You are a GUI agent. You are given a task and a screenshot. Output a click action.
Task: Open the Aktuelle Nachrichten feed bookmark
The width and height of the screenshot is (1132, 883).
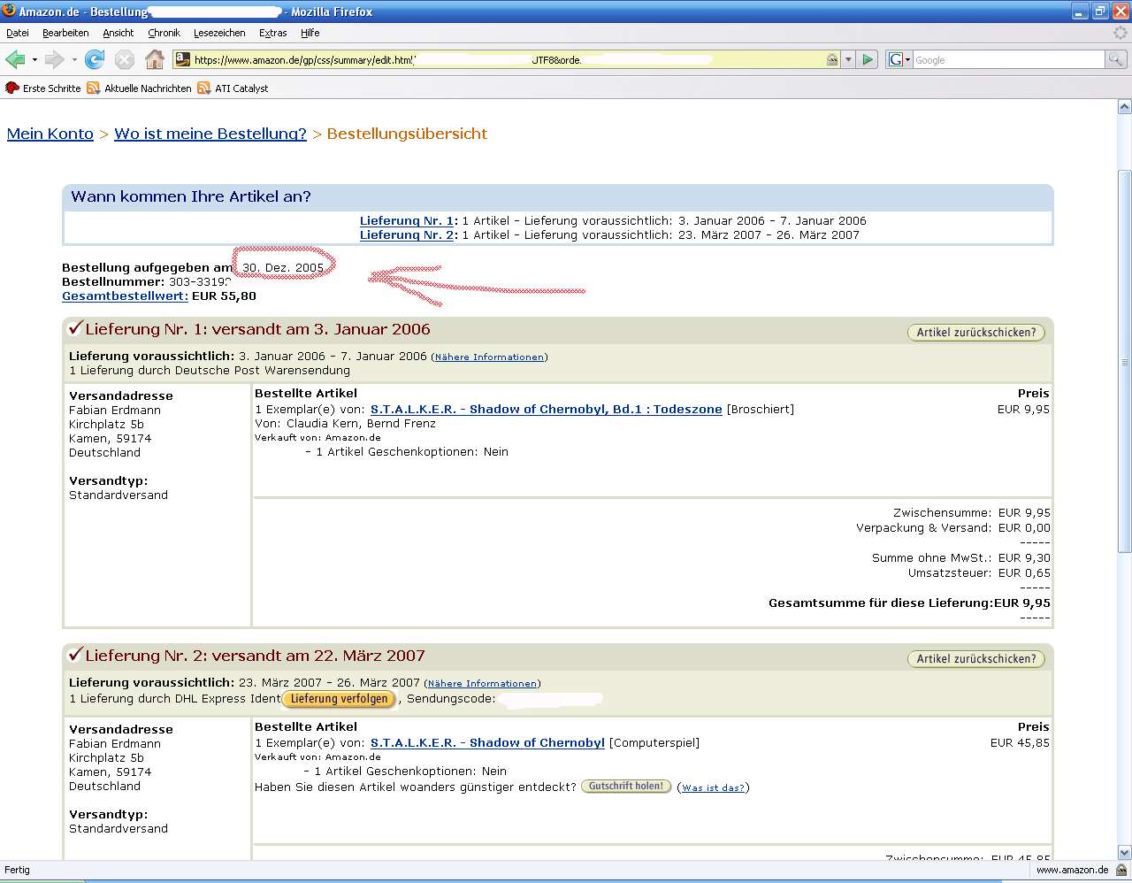[139, 88]
